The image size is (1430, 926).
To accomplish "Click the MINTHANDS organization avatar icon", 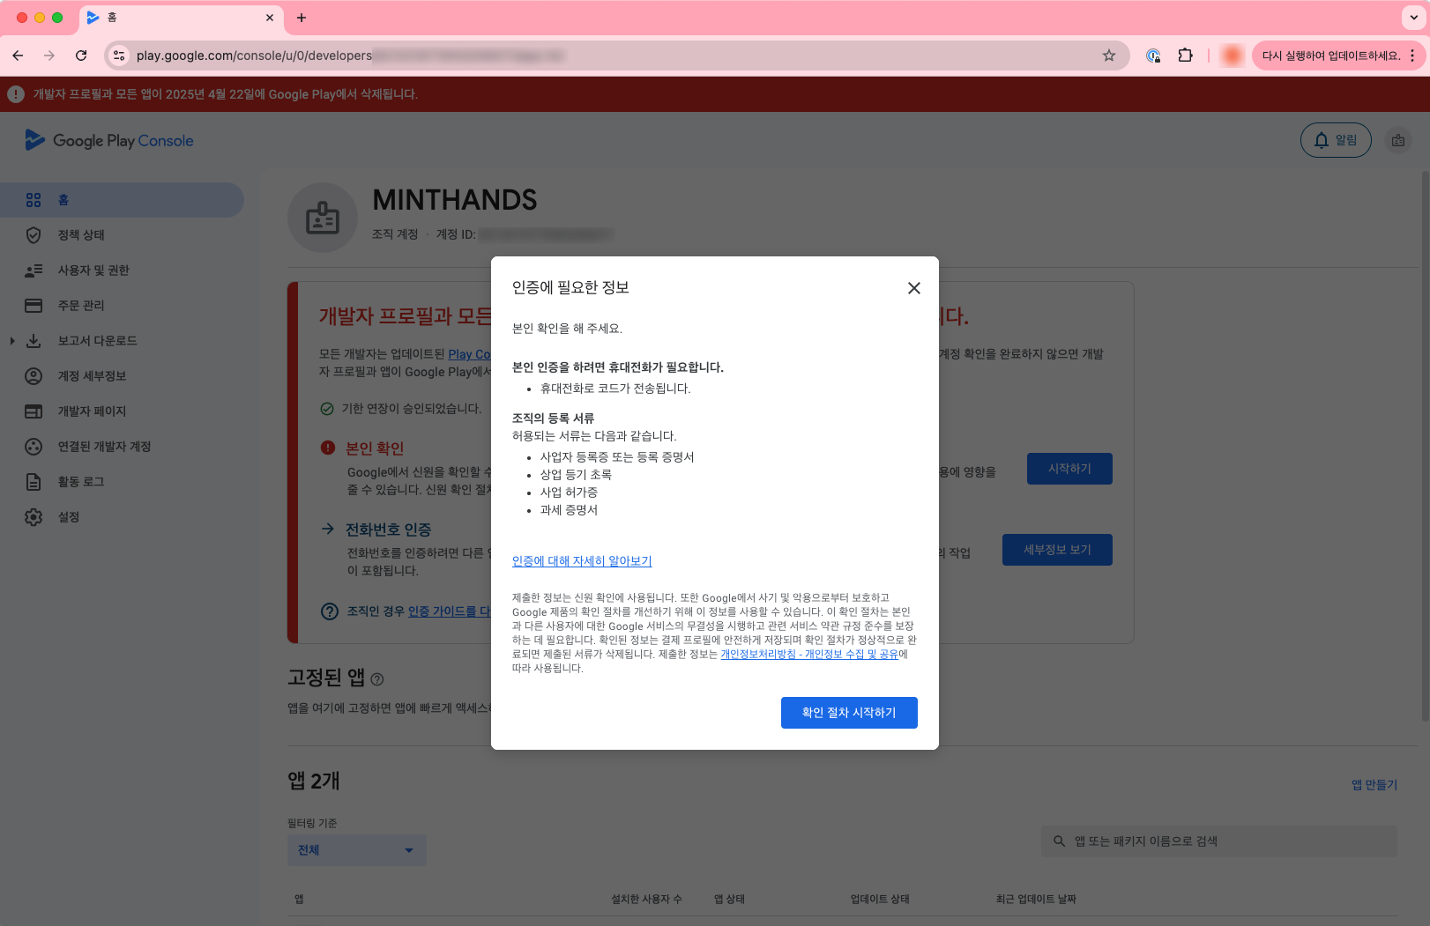I will (323, 218).
